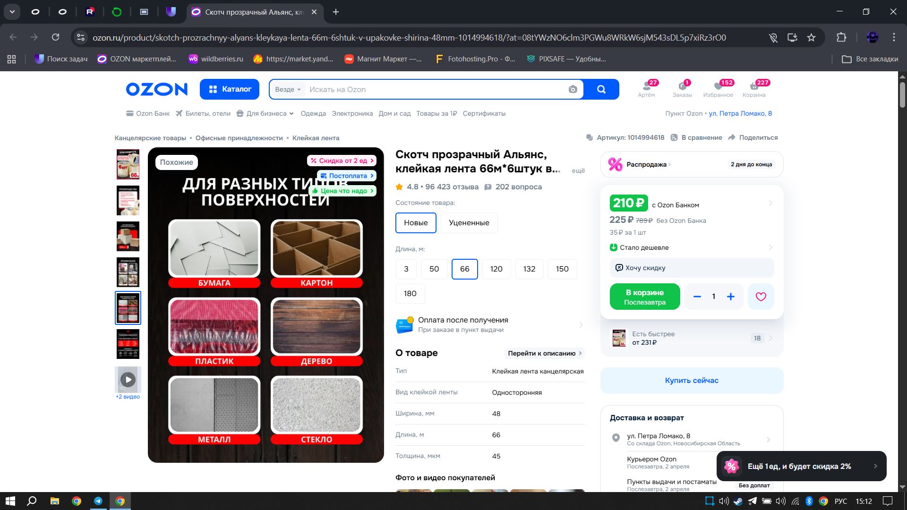Bookmark page with Chrome star icon

tap(811, 37)
